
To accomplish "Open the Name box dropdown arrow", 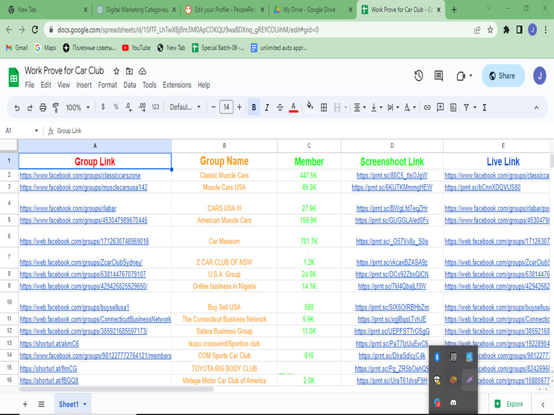I will (36, 131).
